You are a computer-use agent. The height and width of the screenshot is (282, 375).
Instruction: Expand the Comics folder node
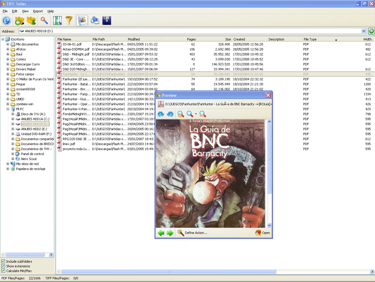8,59
